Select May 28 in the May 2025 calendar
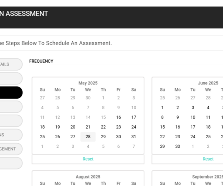This screenshot has height=193, width=223. (88, 137)
